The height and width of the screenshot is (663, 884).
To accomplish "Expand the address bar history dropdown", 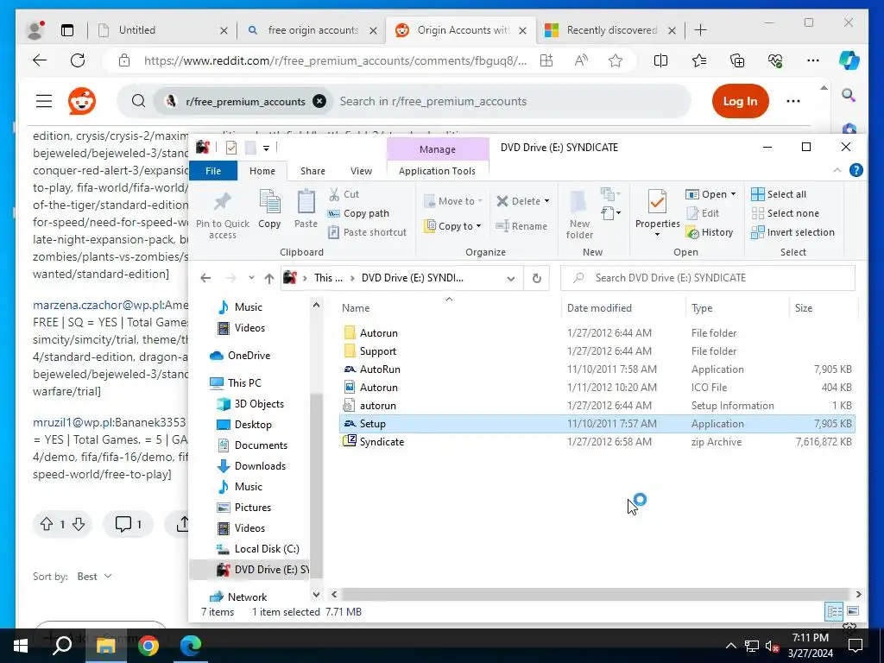I will coord(511,278).
